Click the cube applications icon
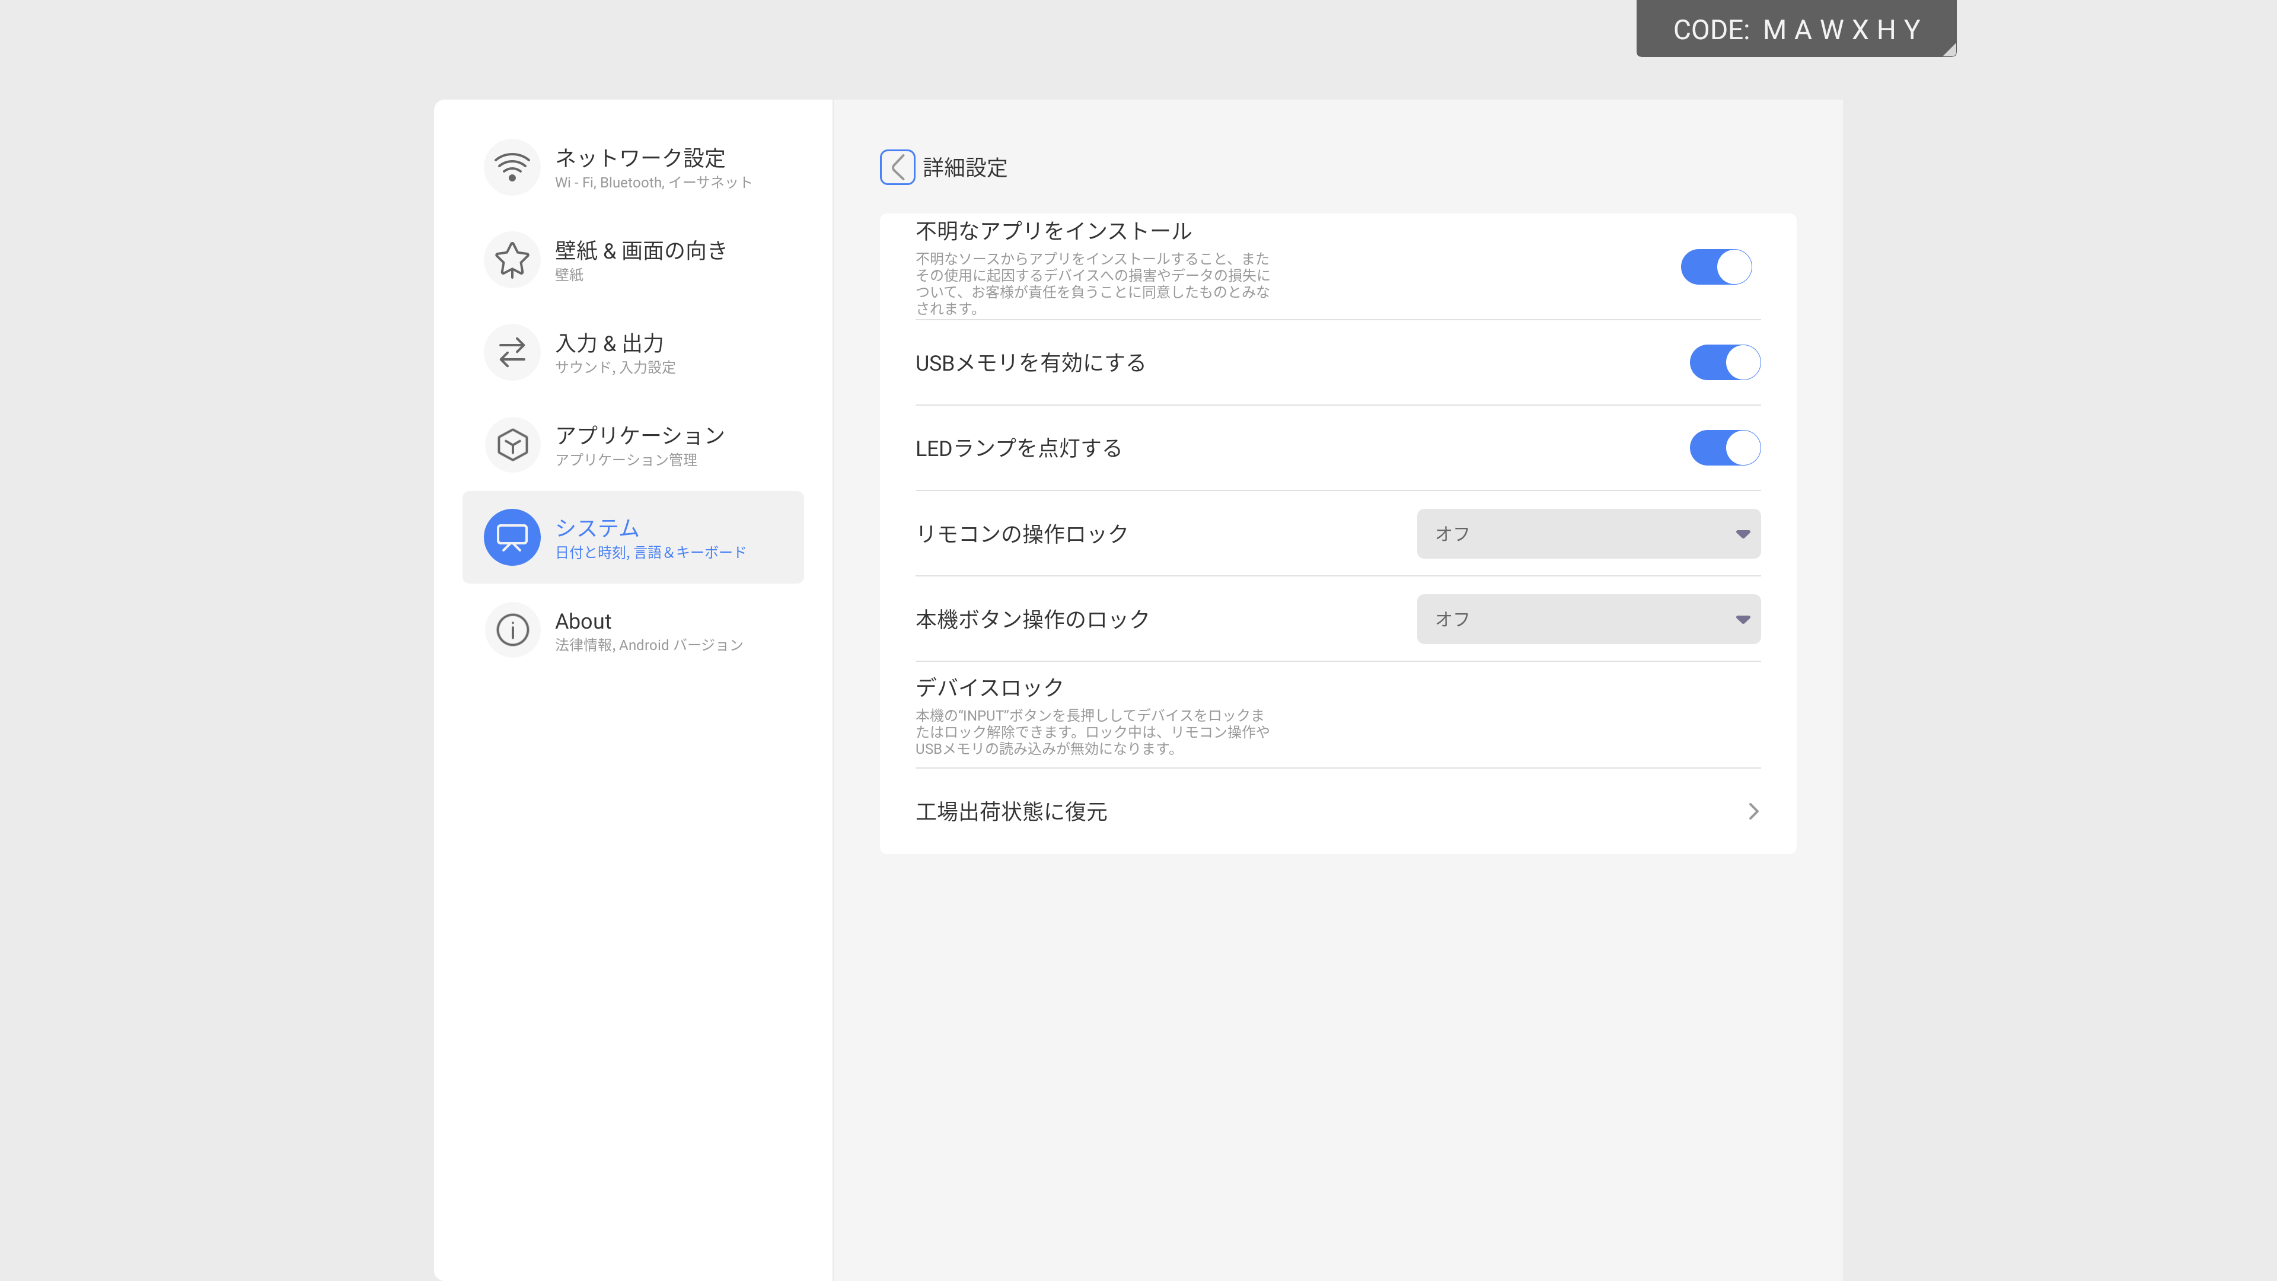Viewport: 2277px width, 1281px height. coord(512,445)
